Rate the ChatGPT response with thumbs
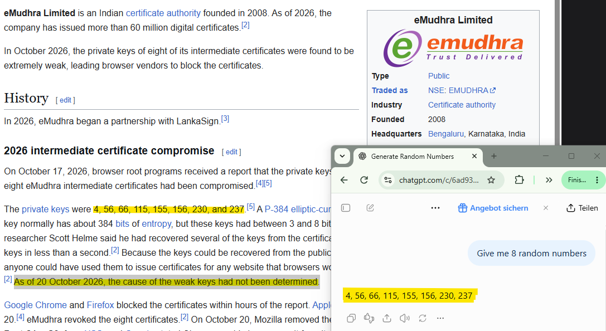The width and height of the screenshot is (606, 331). pos(369,318)
